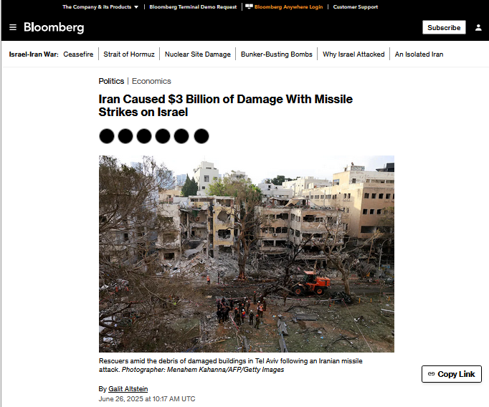This screenshot has width=489, height=407.
Task: Open the Ceasefire topic link
Action: click(78, 54)
